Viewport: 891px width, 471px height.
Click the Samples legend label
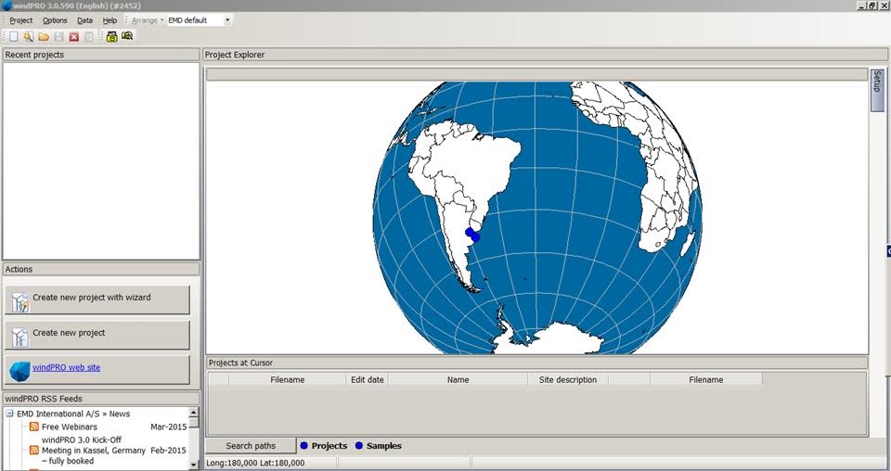tap(383, 445)
